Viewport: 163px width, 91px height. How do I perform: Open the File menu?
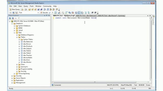11,6
